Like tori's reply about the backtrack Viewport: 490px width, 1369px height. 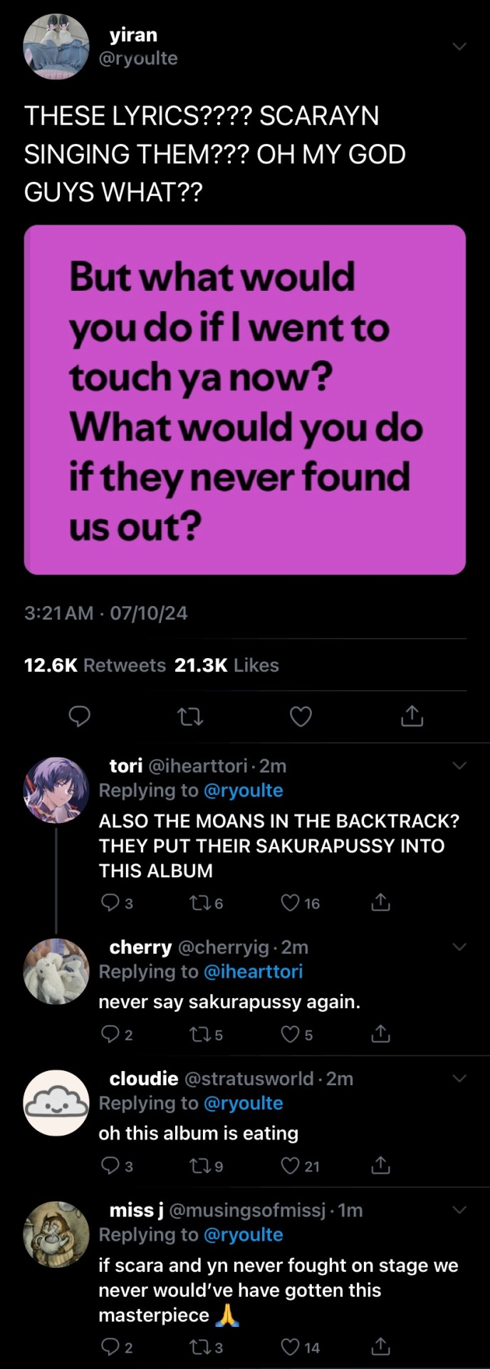pos(290,903)
